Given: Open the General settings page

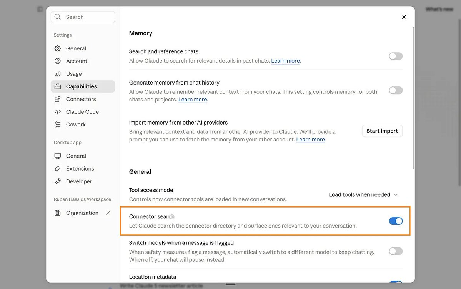Looking at the screenshot, I should (x=83, y=48).
